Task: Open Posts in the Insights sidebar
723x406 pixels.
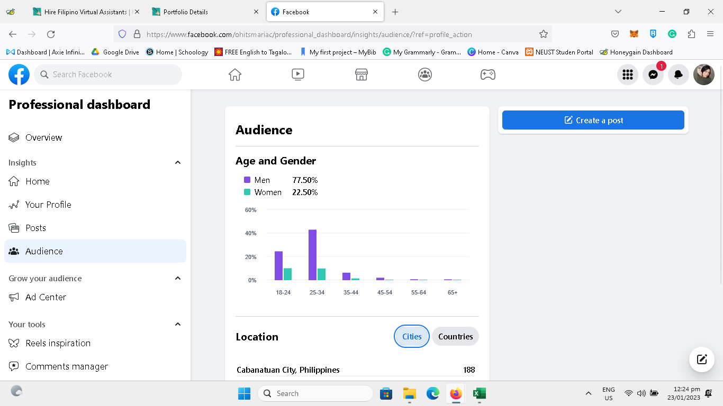Action: pos(36,228)
